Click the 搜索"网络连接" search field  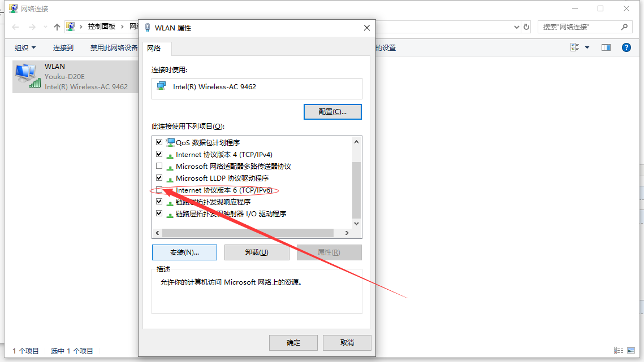coord(579,27)
